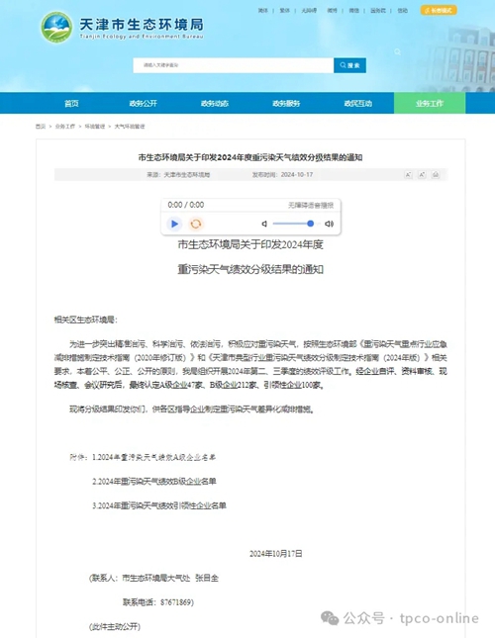495x638 pixels.
Task: Click the print icon in the article info bar
Action: tap(436, 174)
